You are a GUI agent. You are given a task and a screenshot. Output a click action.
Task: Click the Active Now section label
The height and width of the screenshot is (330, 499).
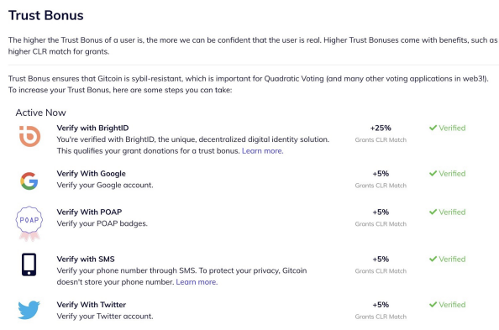click(40, 113)
